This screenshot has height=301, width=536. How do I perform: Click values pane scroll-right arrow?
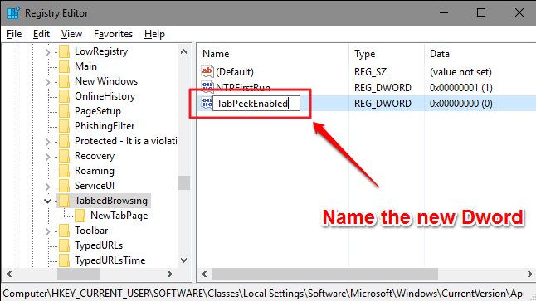(529, 274)
